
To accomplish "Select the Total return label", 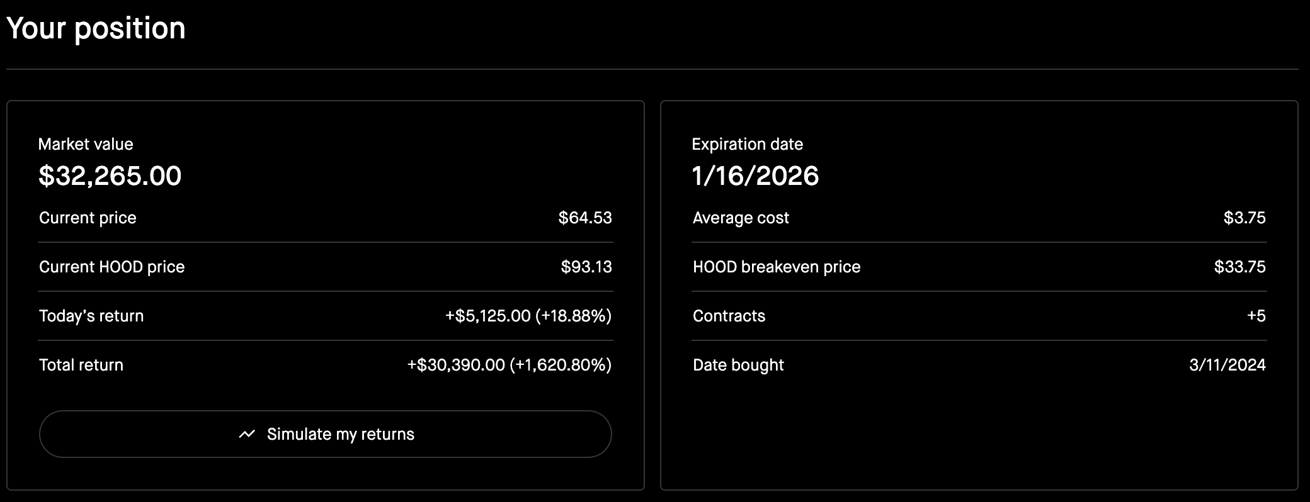I will [81, 365].
